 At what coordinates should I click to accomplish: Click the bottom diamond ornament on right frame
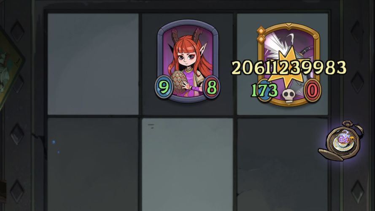(x=357, y=192)
